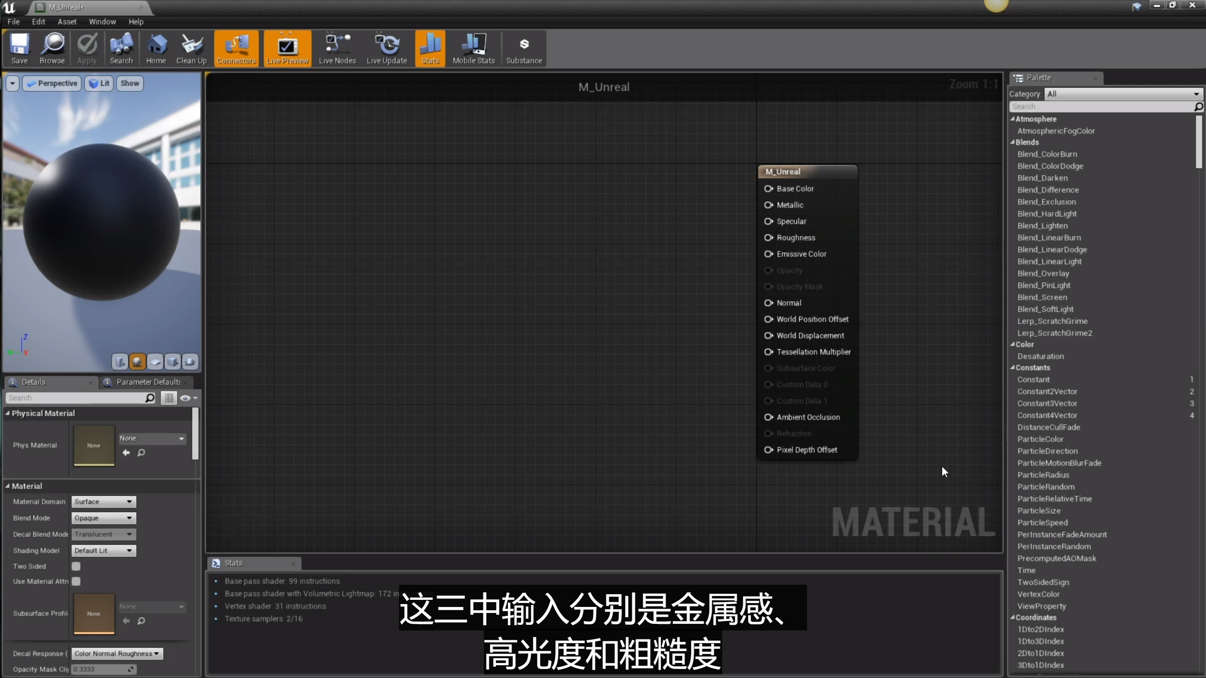Image resolution: width=1206 pixels, height=678 pixels.
Task: Open the Palette Category dropdown
Action: (x=1123, y=94)
